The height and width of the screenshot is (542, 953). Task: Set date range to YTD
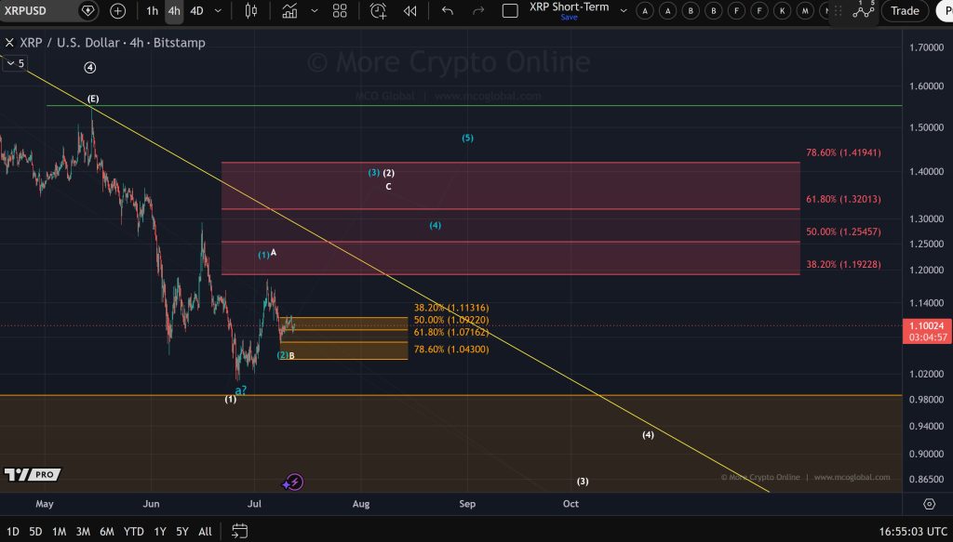click(134, 532)
